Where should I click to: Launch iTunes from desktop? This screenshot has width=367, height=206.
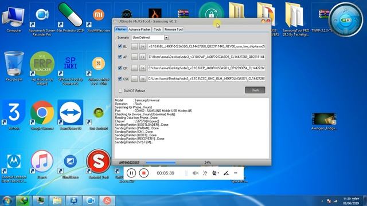[x=42, y=164]
